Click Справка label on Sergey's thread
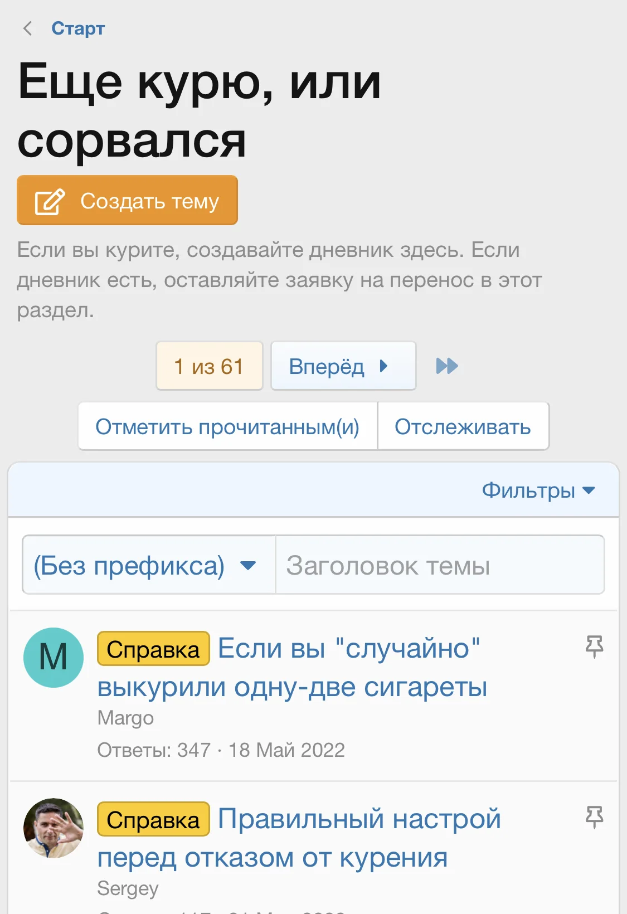627x914 pixels. 153,820
